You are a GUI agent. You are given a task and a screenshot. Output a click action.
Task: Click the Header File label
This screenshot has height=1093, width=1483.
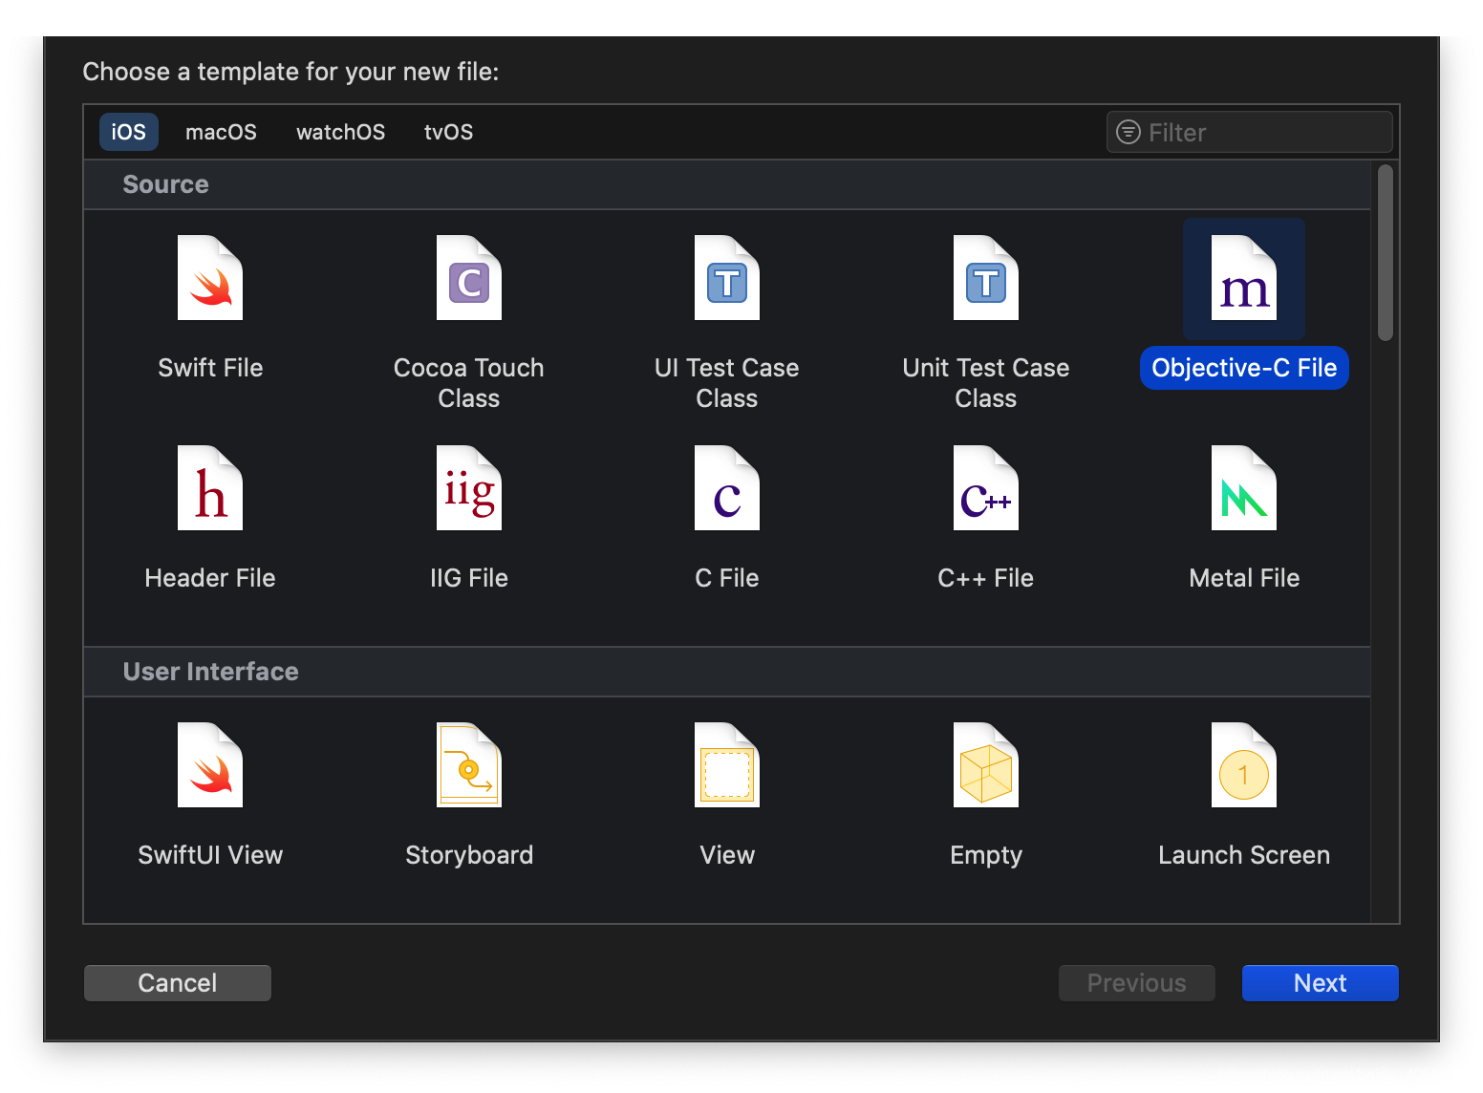tap(210, 578)
